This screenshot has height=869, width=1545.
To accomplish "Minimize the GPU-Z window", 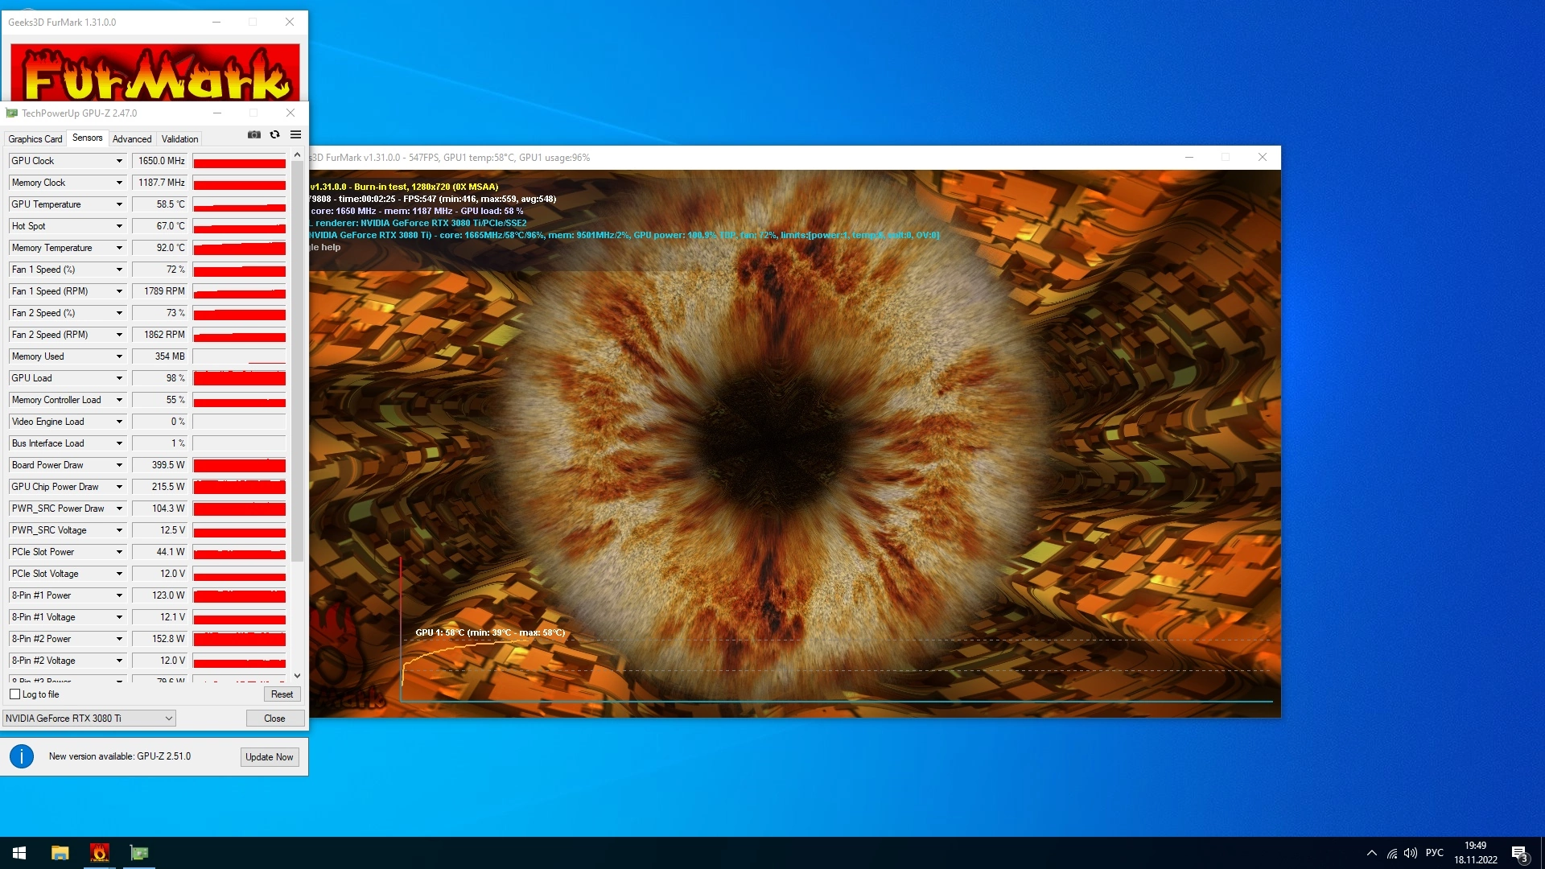I will pos(216,113).
